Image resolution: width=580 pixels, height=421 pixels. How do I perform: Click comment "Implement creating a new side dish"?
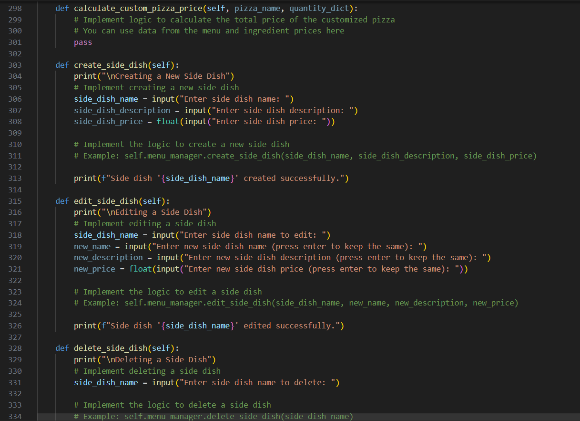[156, 88]
